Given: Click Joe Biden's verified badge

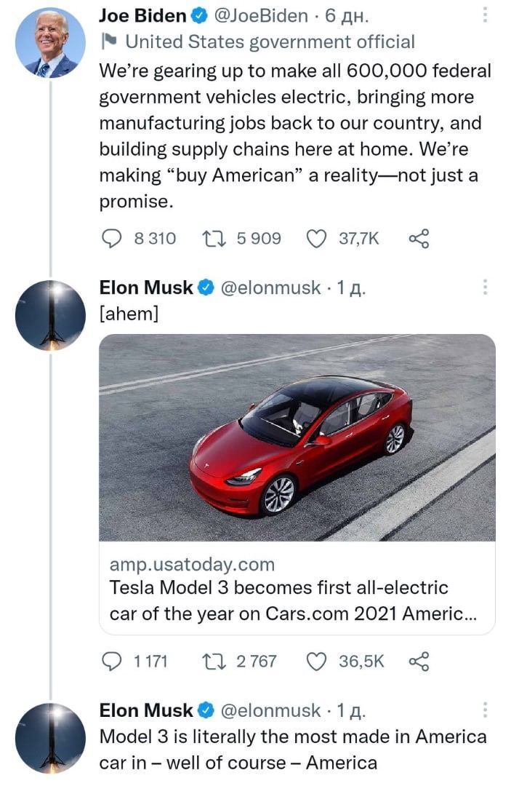Looking at the screenshot, I should pyautogui.click(x=200, y=16).
